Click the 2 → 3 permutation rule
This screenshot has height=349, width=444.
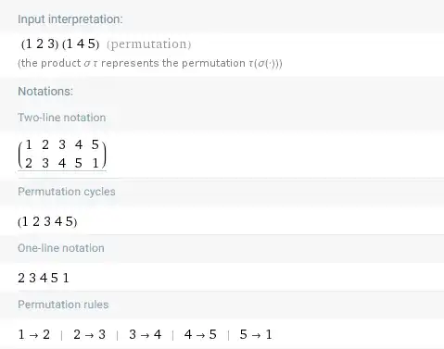(89, 334)
